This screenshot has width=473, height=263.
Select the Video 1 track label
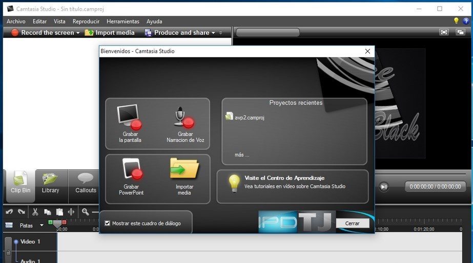[x=30, y=242]
